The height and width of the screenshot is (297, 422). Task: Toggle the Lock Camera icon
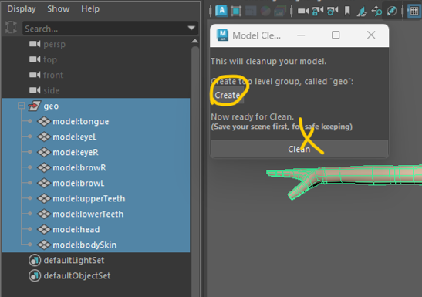318,11
